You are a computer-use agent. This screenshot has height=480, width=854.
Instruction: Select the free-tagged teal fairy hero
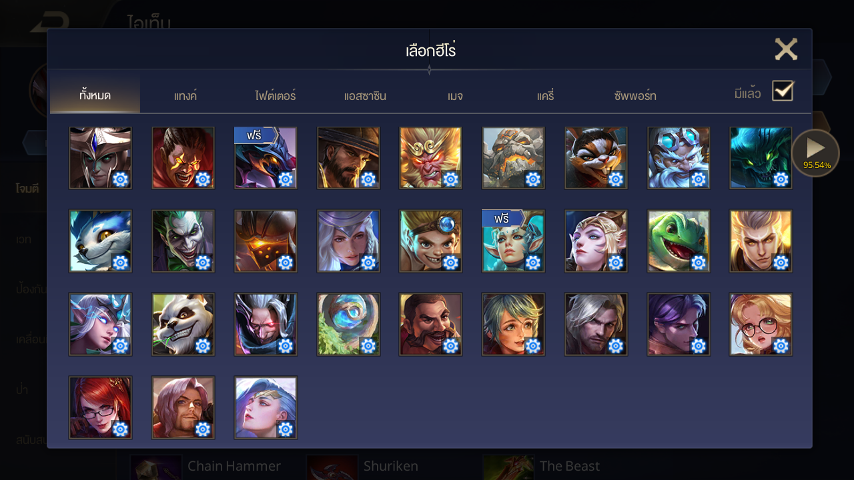(x=513, y=241)
